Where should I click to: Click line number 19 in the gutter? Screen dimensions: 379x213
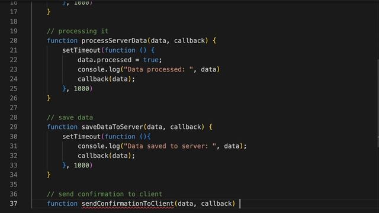pos(14,31)
